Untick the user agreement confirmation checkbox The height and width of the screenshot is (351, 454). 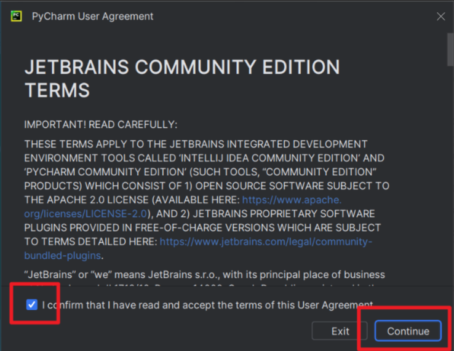(x=32, y=305)
